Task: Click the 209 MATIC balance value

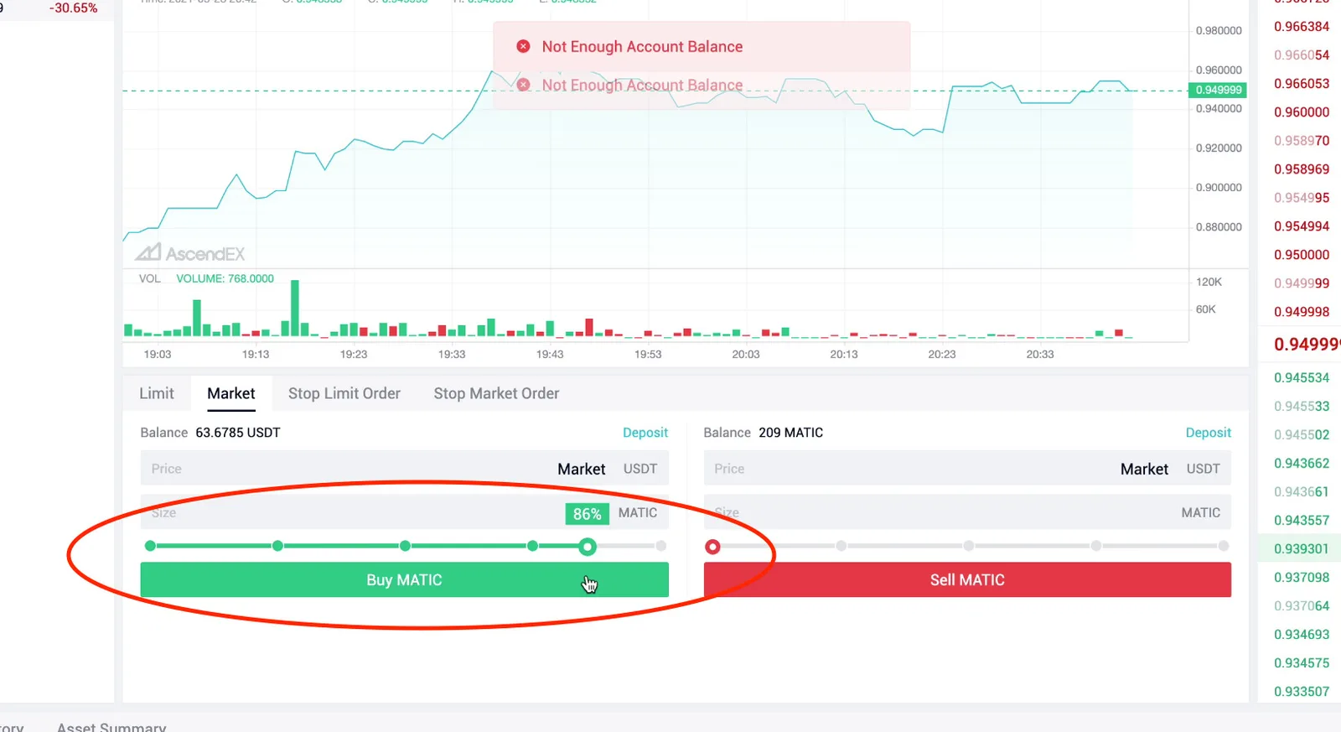Action: pyautogui.click(x=791, y=433)
